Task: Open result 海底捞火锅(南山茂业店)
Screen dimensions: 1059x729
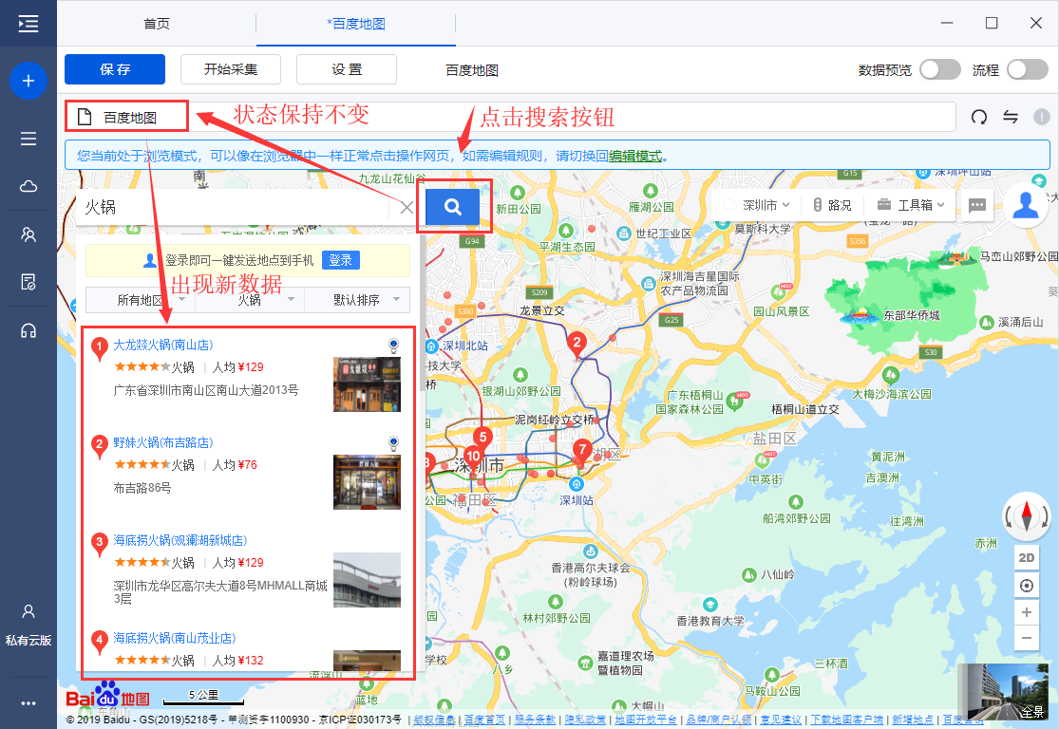Action: click(174, 639)
